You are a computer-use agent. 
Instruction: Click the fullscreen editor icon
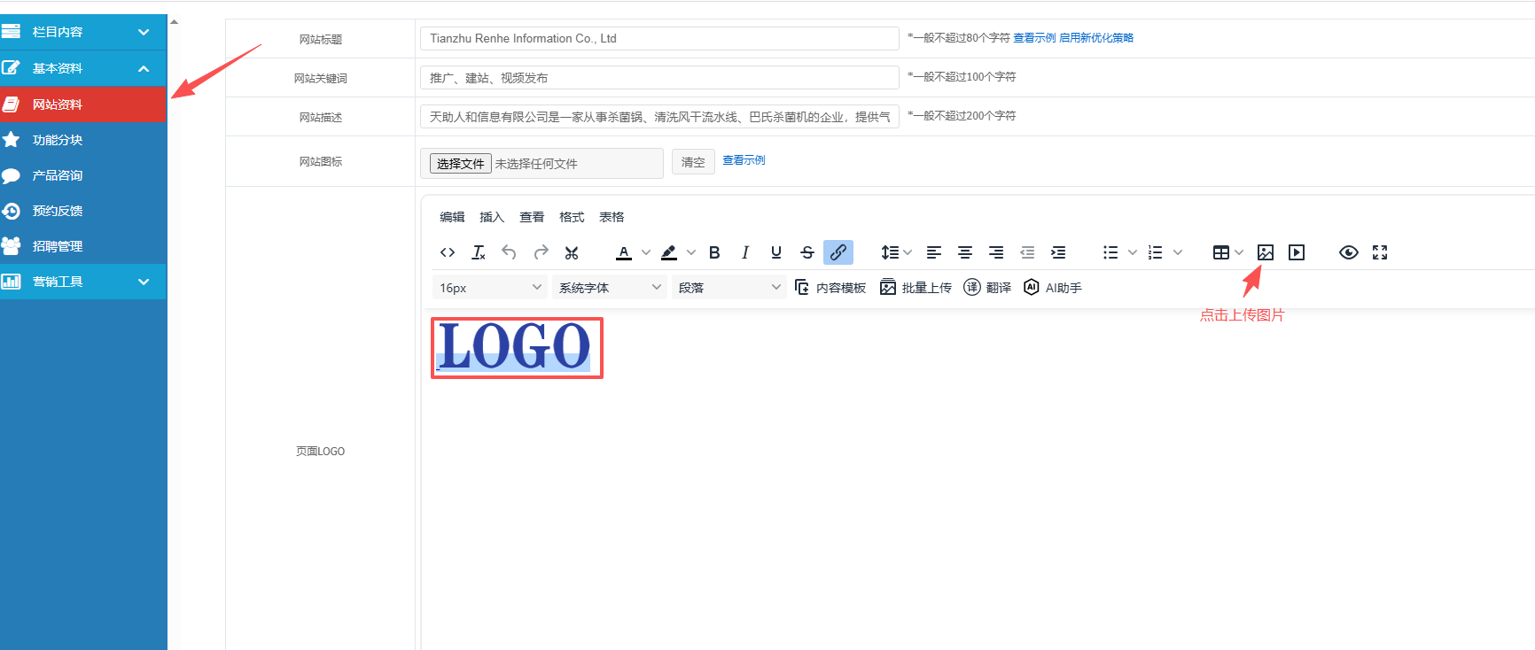(1380, 252)
